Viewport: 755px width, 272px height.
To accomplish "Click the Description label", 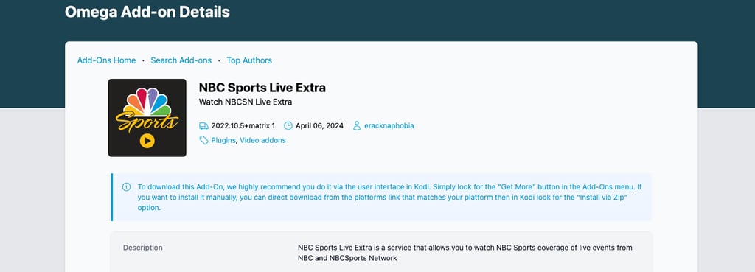I will pyautogui.click(x=143, y=248).
